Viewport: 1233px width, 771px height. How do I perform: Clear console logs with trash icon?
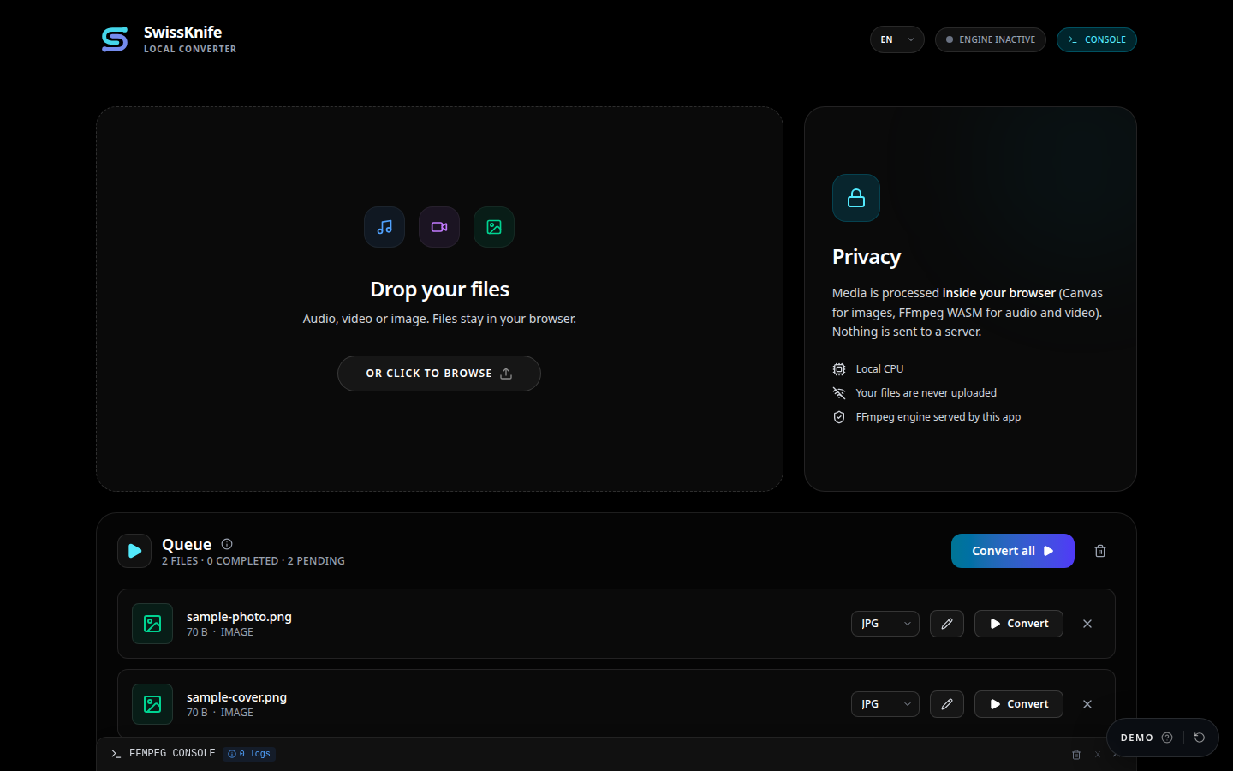click(1076, 755)
